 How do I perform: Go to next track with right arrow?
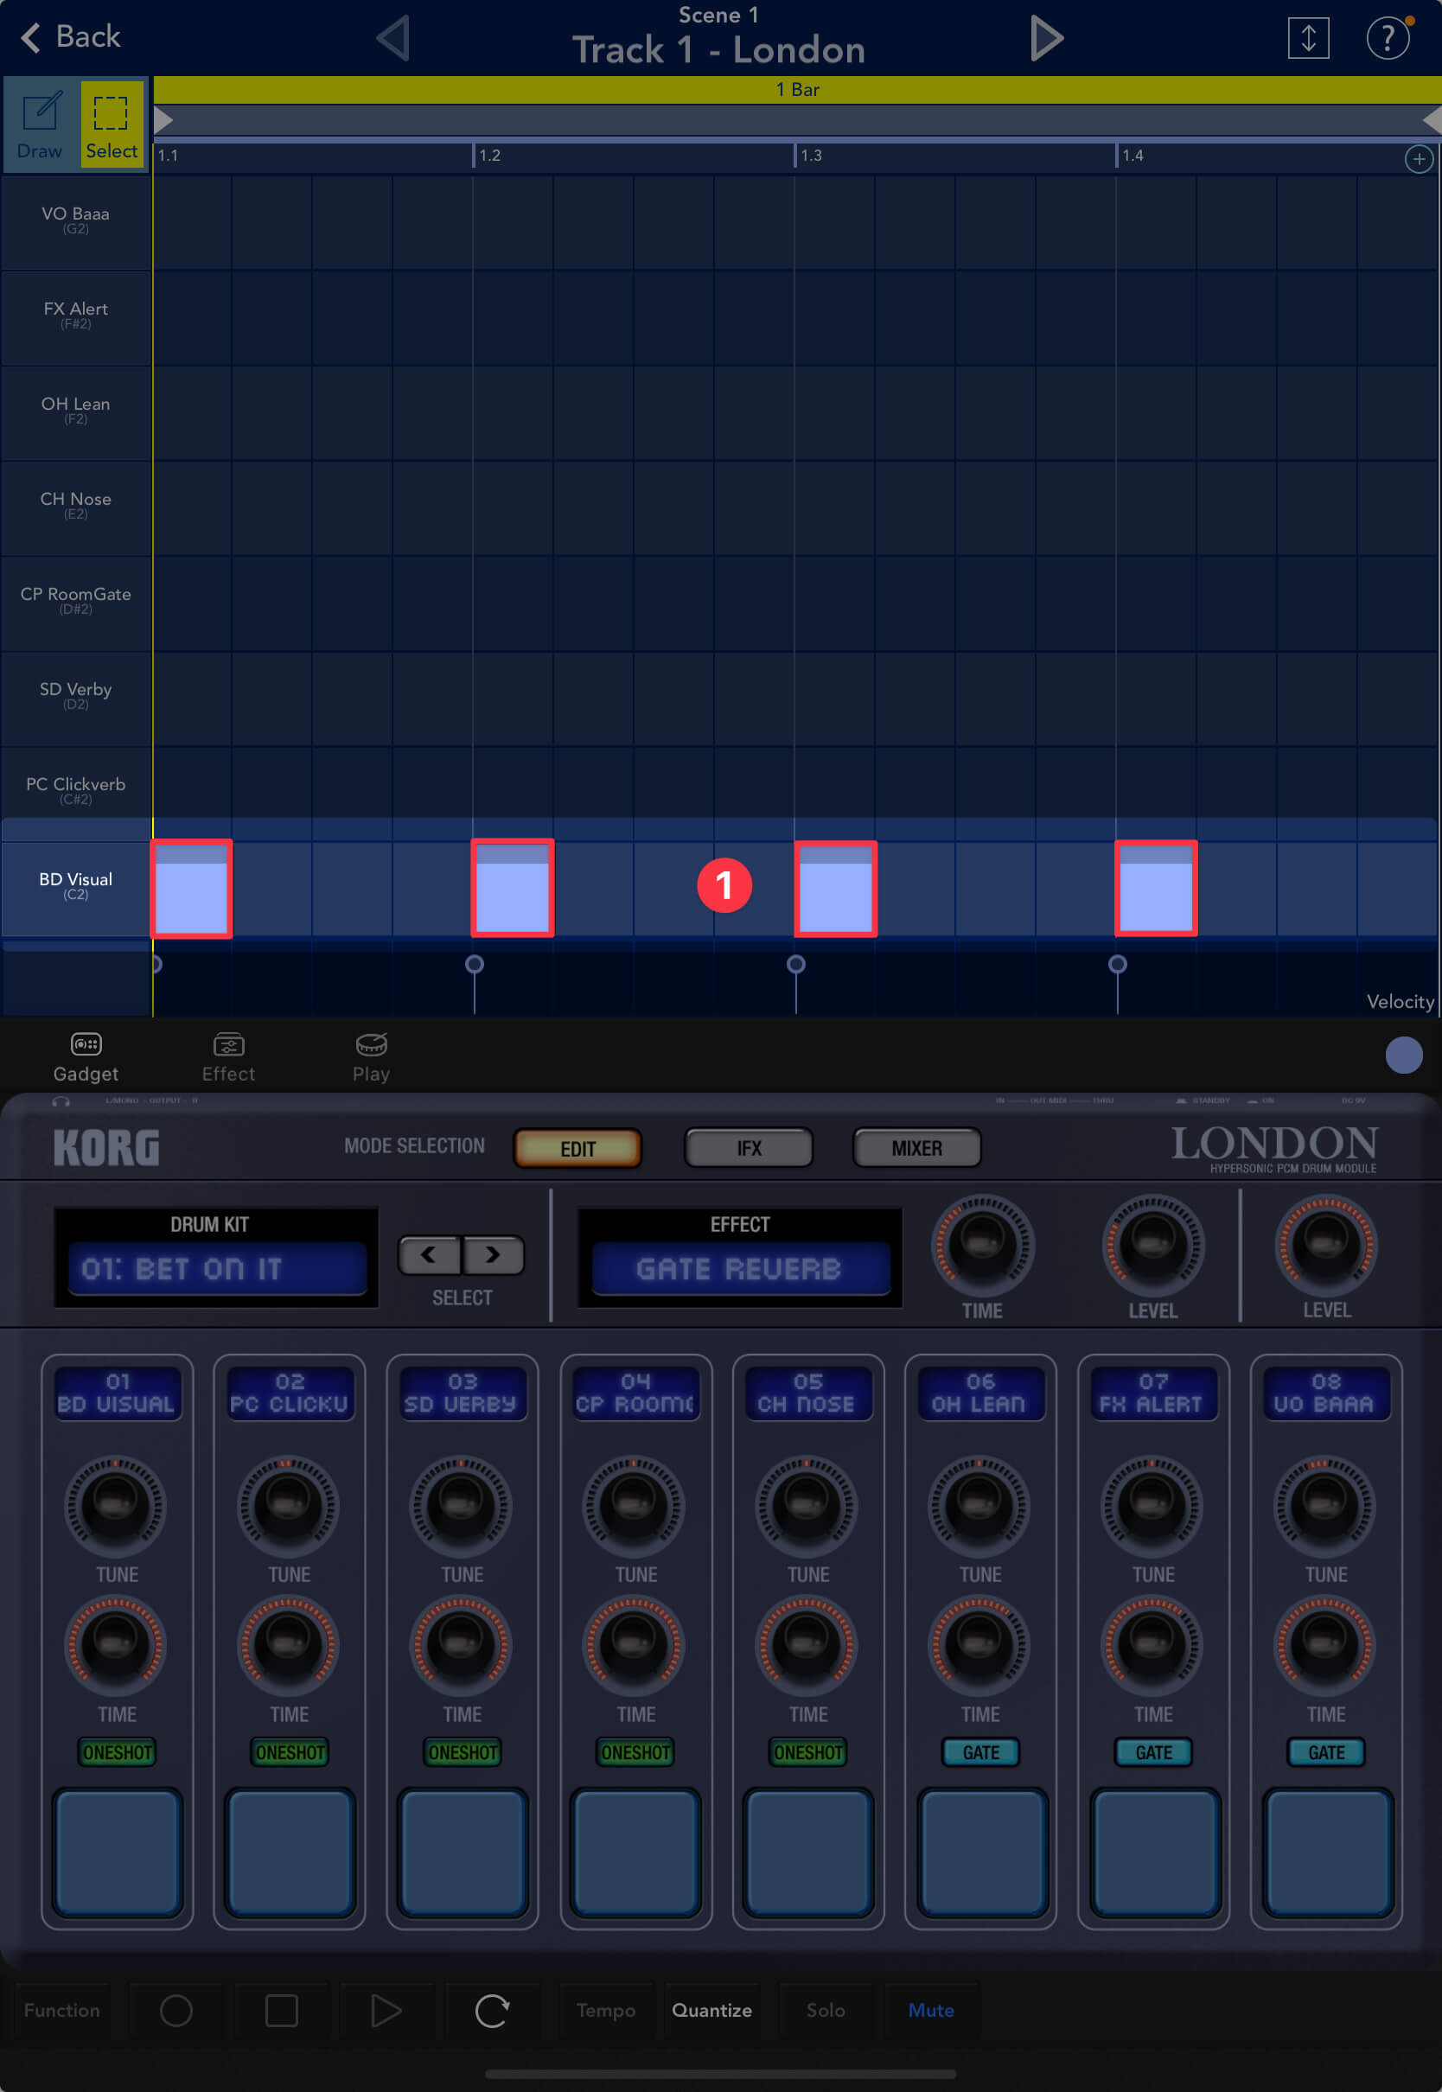1045,39
